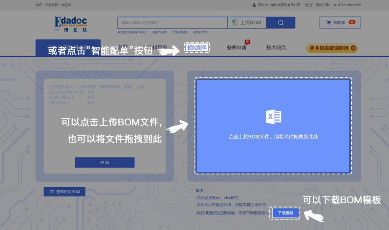Select the suggested keyword AMS1117
The height and width of the screenshot is (230, 389).
click(x=200, y=32)
